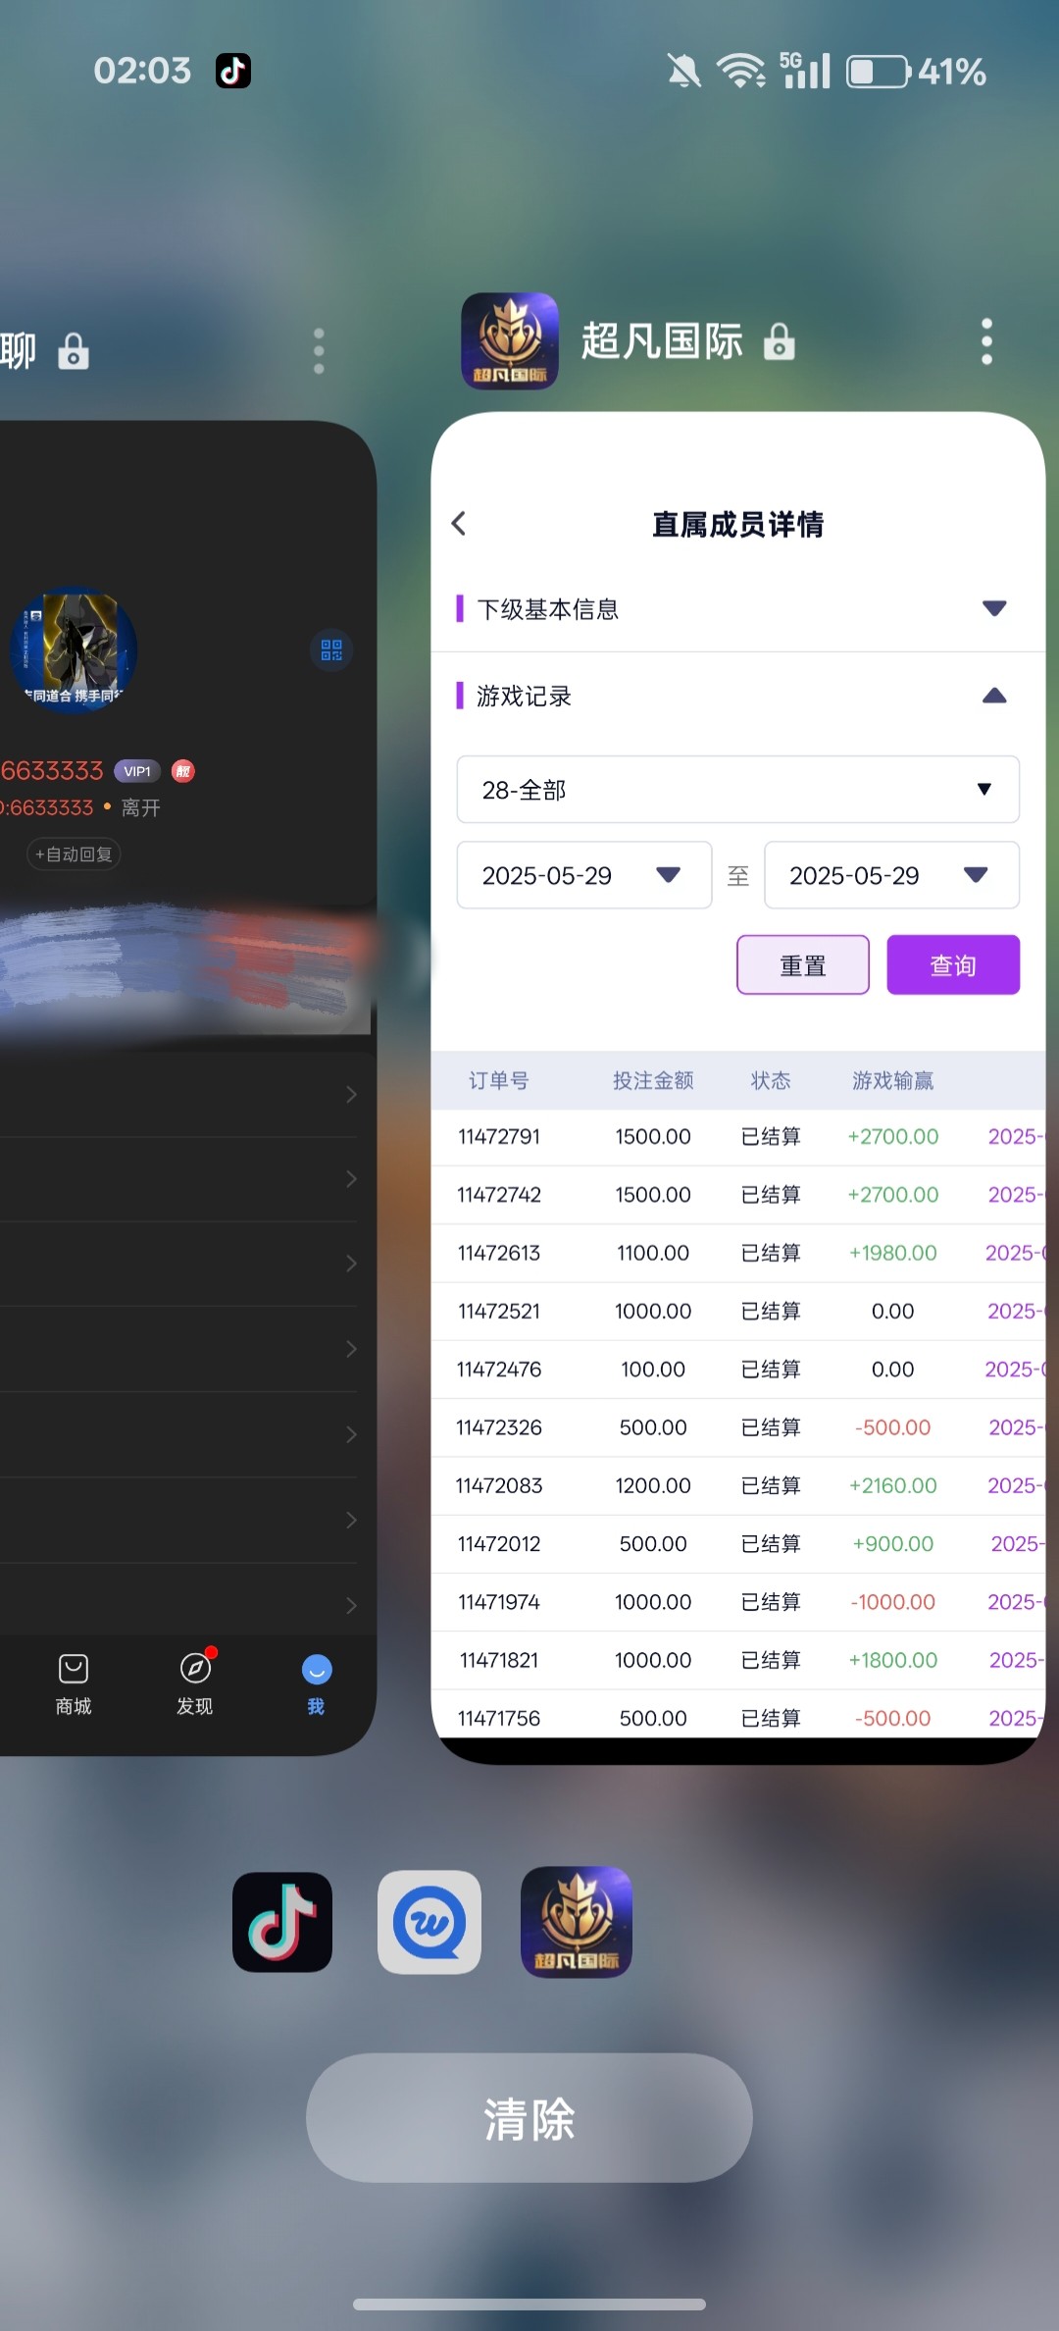
Task: Open 超凡国际 icon in bottom dock
Action: (577, 1922)
